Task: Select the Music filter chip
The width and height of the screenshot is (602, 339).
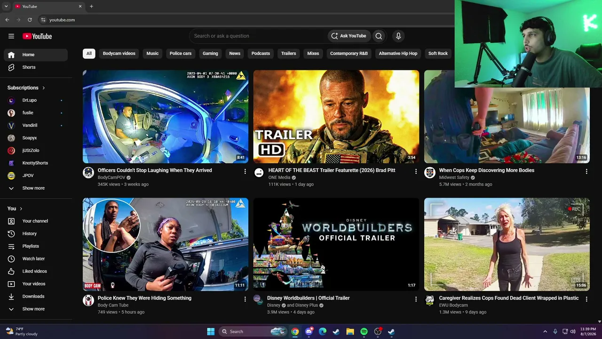Action: coord(152,54)
